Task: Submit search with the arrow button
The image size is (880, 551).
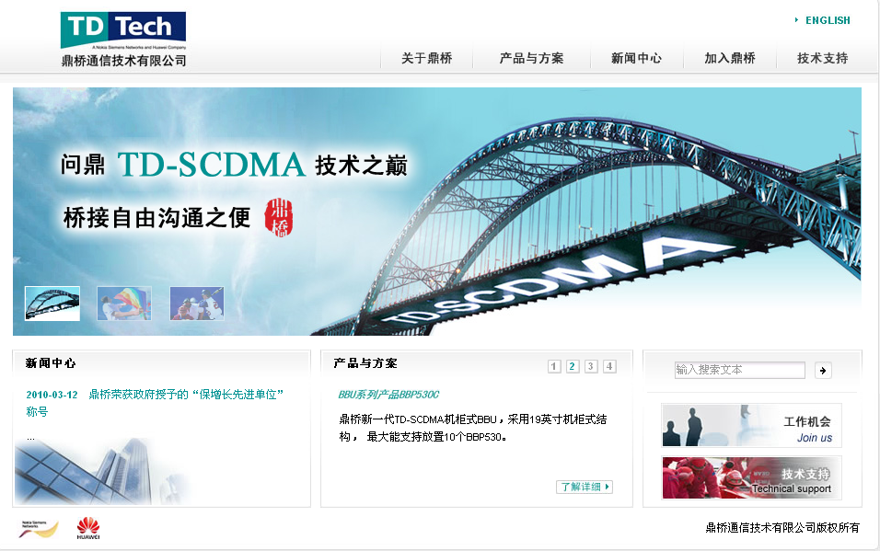Action: [x=823, y=371]
